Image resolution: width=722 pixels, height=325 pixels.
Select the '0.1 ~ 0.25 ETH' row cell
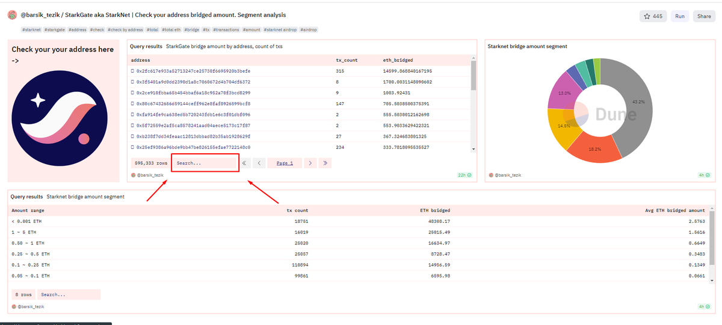pyautogui.click(x=31, y=264)
